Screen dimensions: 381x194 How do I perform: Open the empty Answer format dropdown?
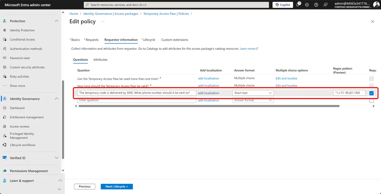[253, 100]
